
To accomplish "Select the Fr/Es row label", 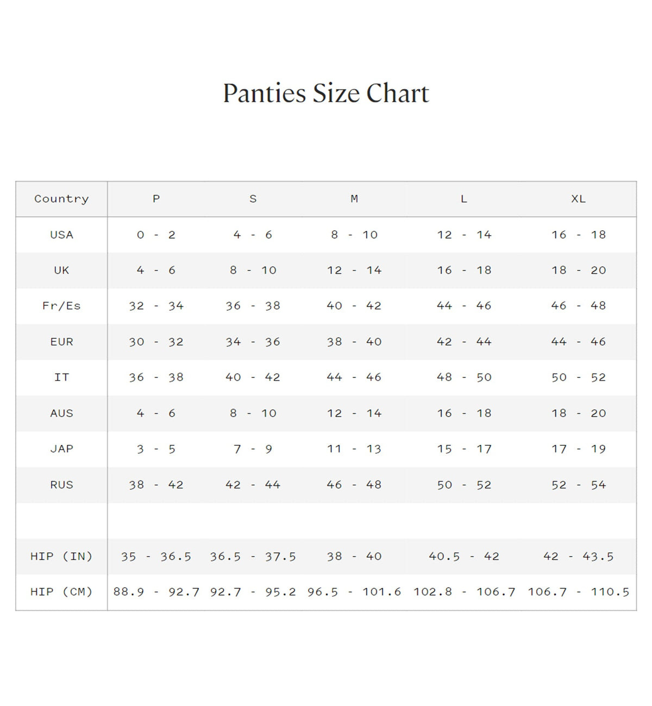I will 61,306.
